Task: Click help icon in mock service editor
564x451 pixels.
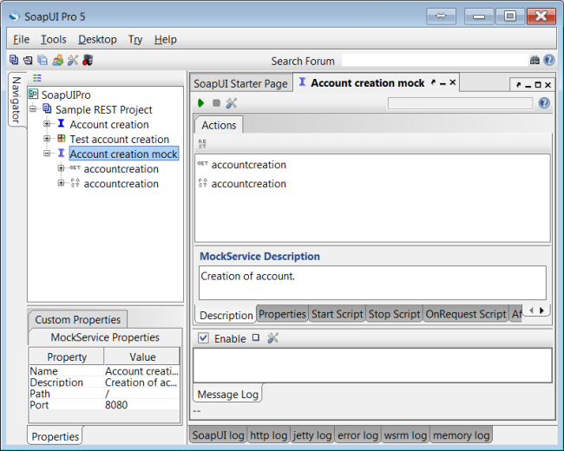Action: [x=544, y=103]
